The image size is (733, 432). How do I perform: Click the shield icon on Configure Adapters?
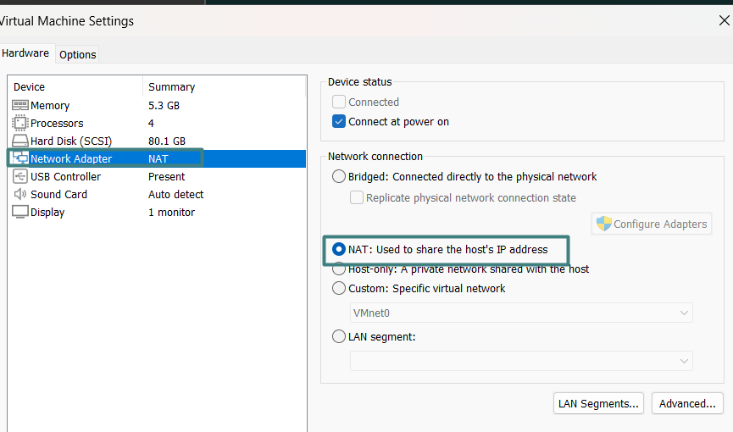(x=603, y=224)
